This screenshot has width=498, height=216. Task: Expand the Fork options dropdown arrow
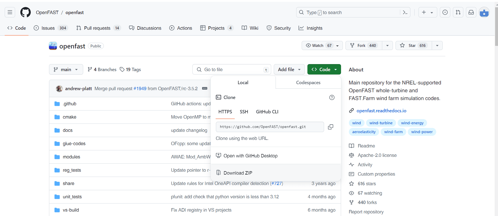387,45
